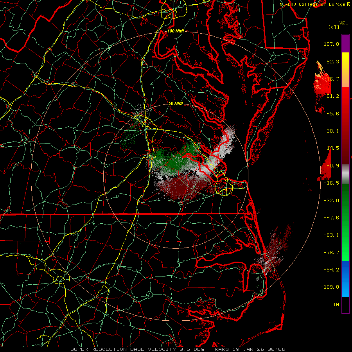Click the 100 NMI range ring label
Image resolution: width=352 pixels, height=352 pixels.
click(x=176, y=31)
